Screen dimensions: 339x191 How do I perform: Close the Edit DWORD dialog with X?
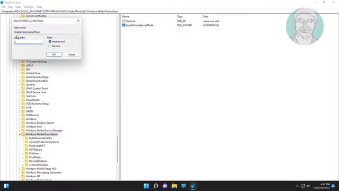click(78, 21)
